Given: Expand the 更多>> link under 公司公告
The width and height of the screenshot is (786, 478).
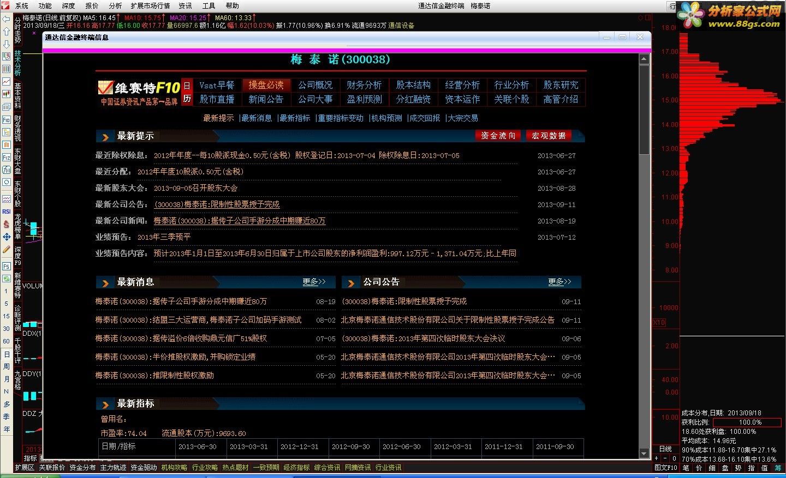Looking at the screenshot, I should 559,282.
